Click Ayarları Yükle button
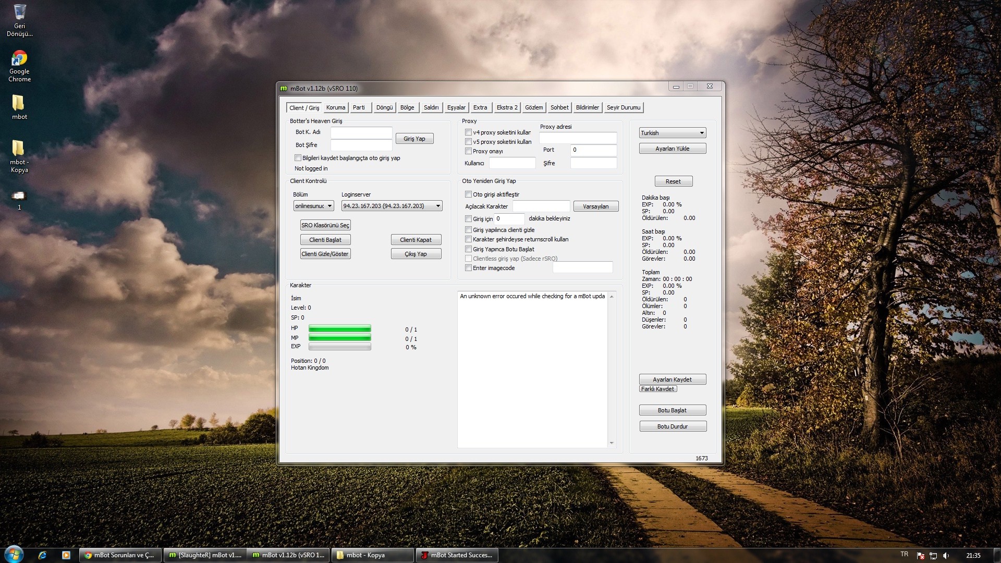 click(673, 149)
